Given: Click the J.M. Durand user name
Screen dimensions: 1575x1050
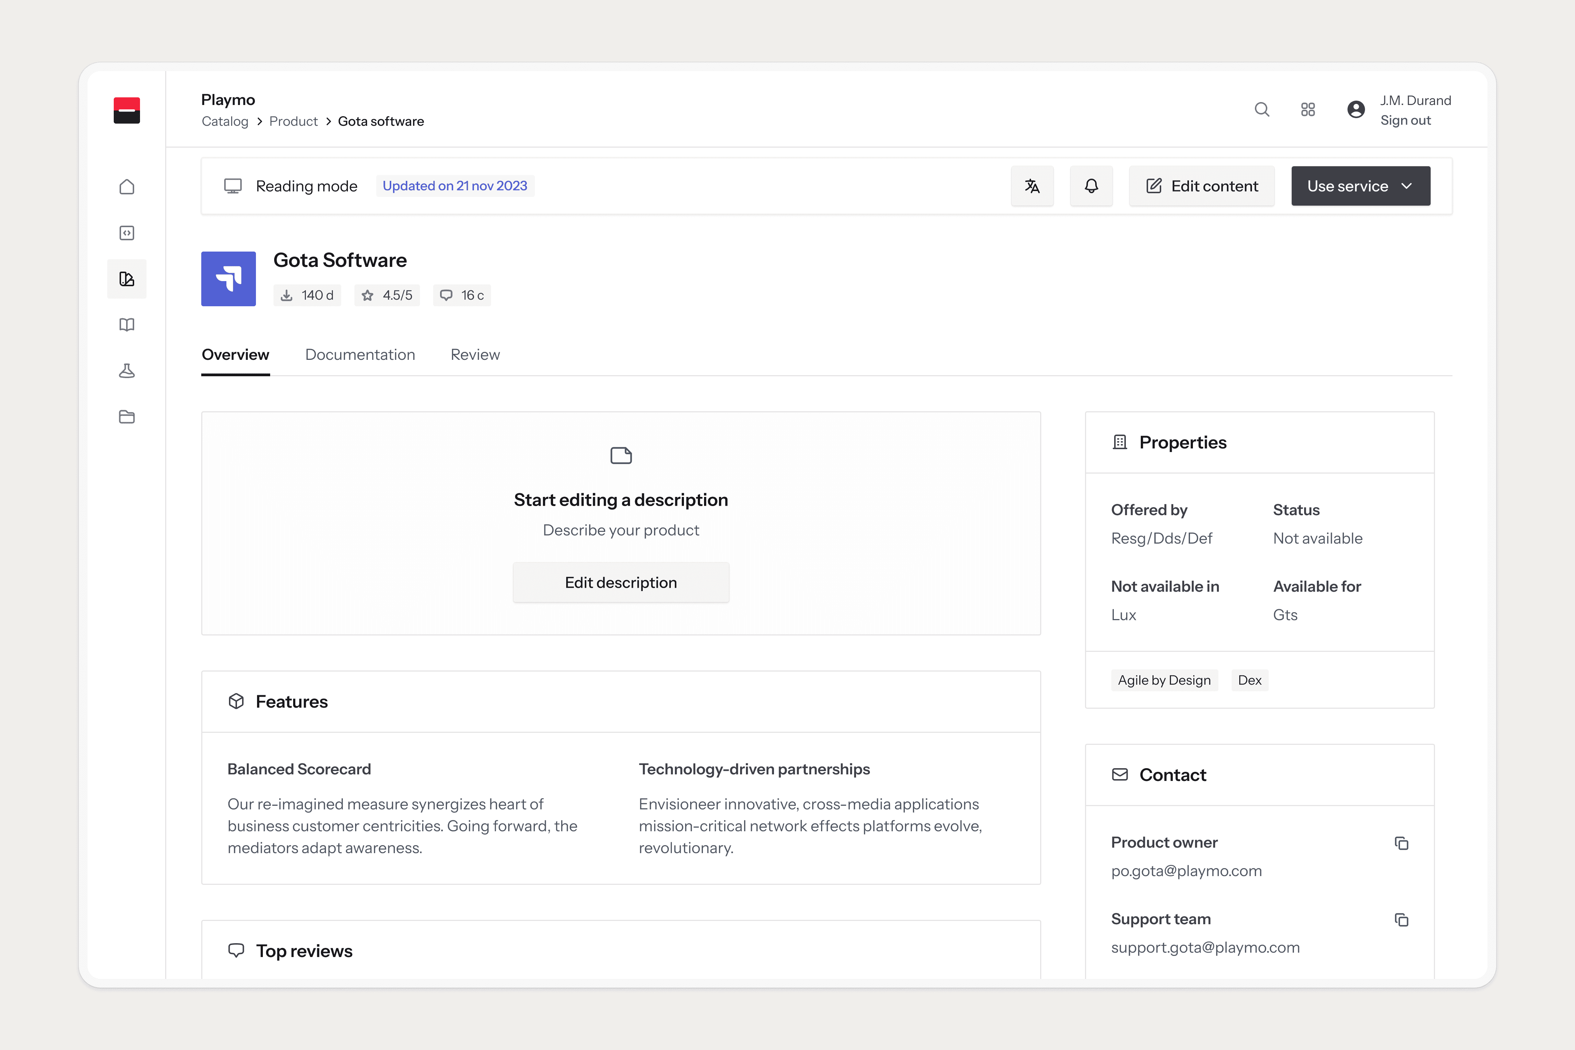Looking at the screenshot, I should pyautogui.click(x=1416, y=101).
